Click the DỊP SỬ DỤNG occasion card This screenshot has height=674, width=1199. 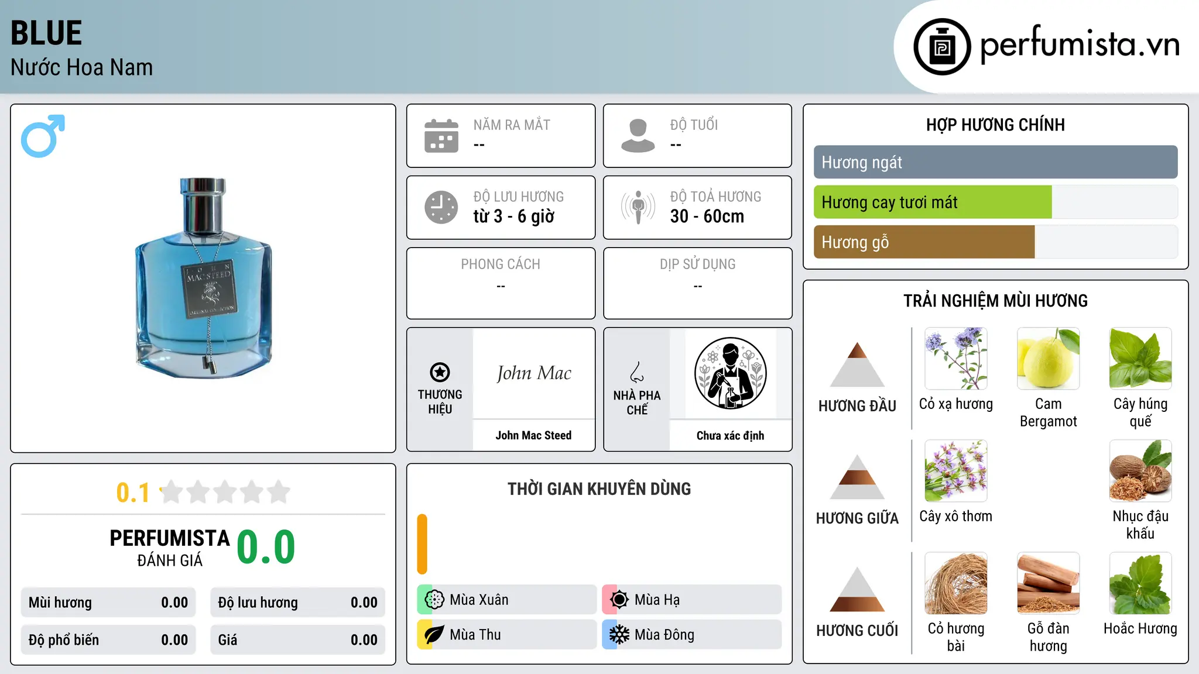click(x=698, y=283)
